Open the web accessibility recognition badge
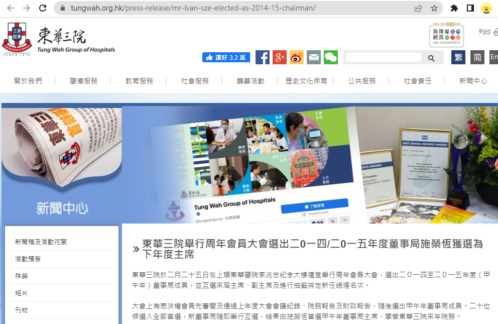Image resolution: width=498 pixels, height=324 pixels. (447, 35)
